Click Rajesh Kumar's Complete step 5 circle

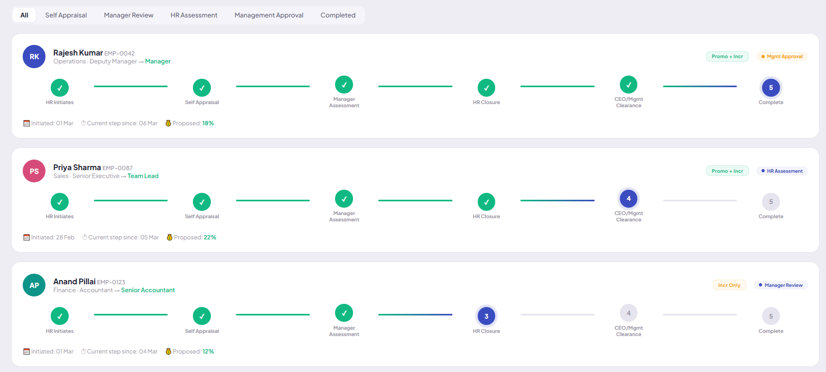(771, 88)
